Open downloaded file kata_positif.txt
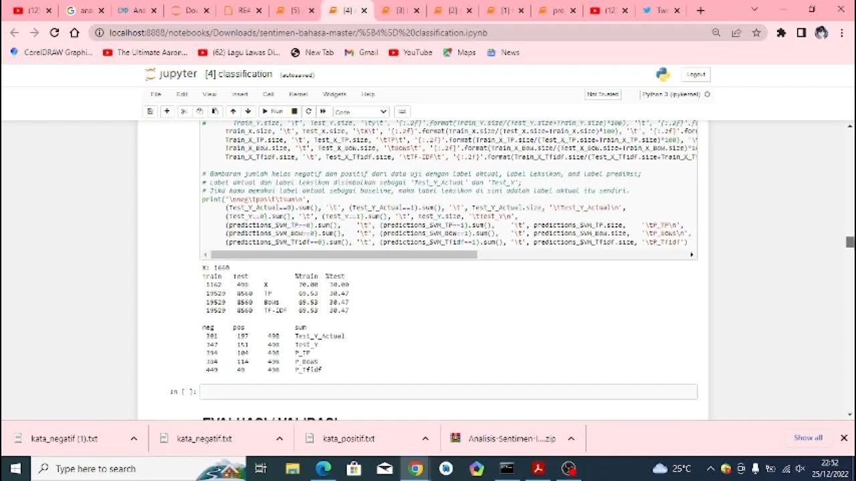The height and width of the screenshot is (481, 856). point(348,439)
